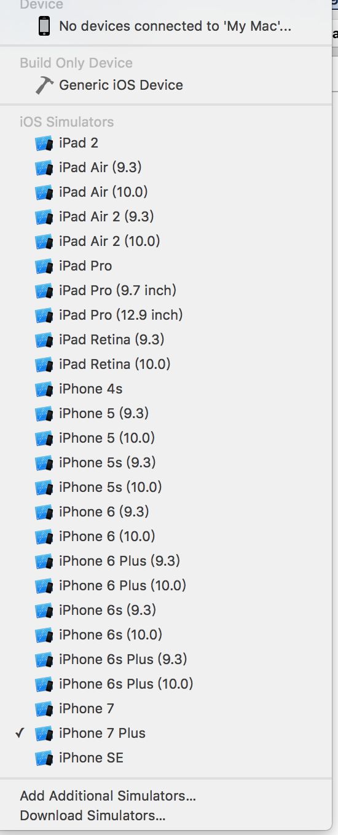This screenshot has width=338, height=835.
Task: Click the checkmark beside iPhone 7 Plus
Action: (x=20, y=733)
